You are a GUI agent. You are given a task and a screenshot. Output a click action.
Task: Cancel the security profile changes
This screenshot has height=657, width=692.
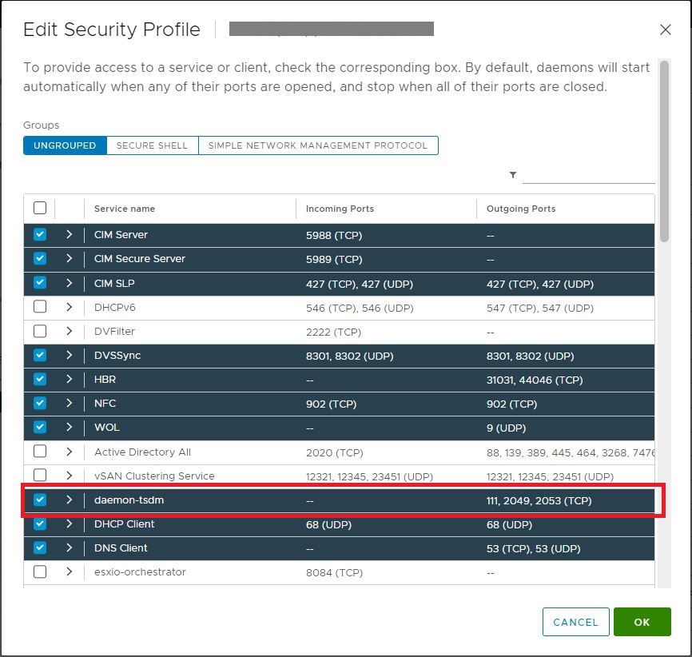[575, 621]
